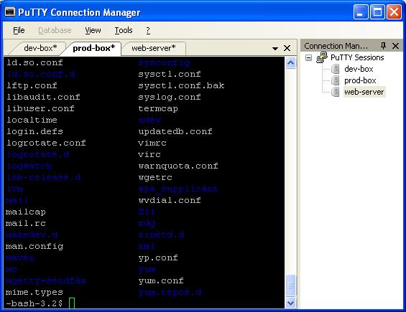Select prod-box in the sessions tree
This screenshot has height=312, width=406.
pos(360,80)
